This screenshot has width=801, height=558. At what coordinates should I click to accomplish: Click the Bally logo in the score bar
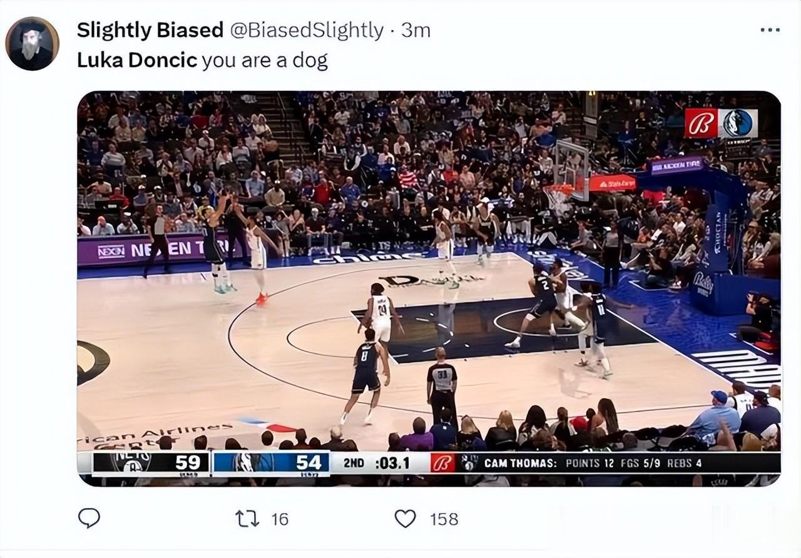(x=442, y=462)
